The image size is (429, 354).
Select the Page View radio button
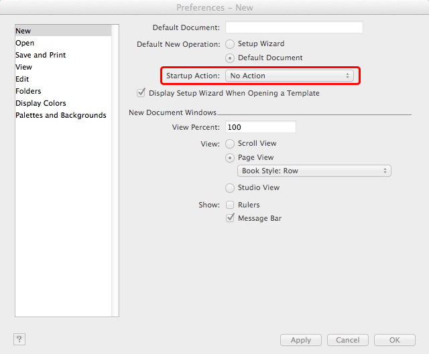tap(230, 158)
